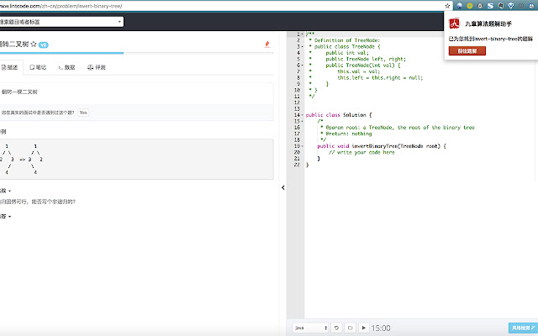Click the red Jiuzhang logo in popup

click(x=454, y=25)
